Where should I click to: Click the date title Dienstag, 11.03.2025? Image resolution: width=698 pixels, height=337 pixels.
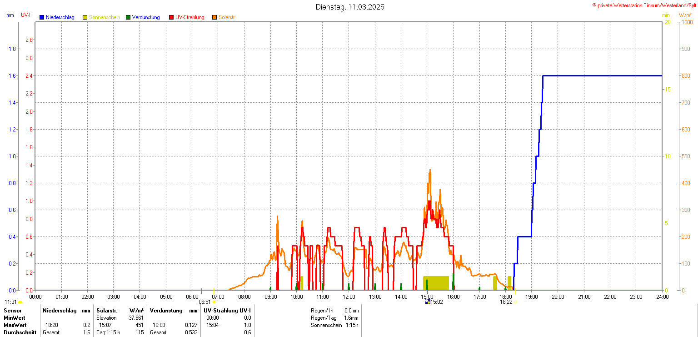tap(350, 7)
